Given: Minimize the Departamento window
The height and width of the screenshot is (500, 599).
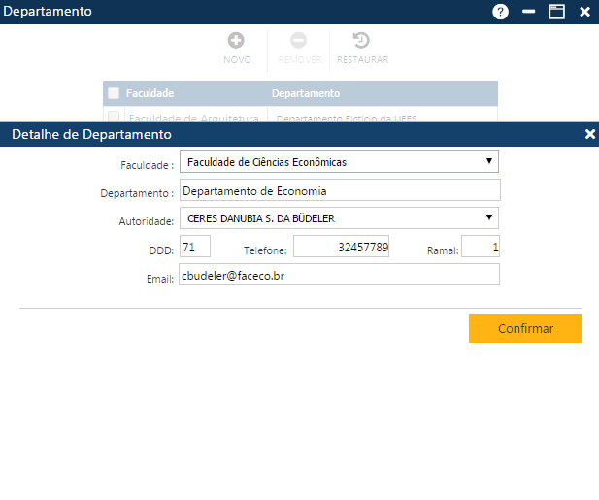Looking at the screenshot, I should pyautogui.click(x=529, y=12).
